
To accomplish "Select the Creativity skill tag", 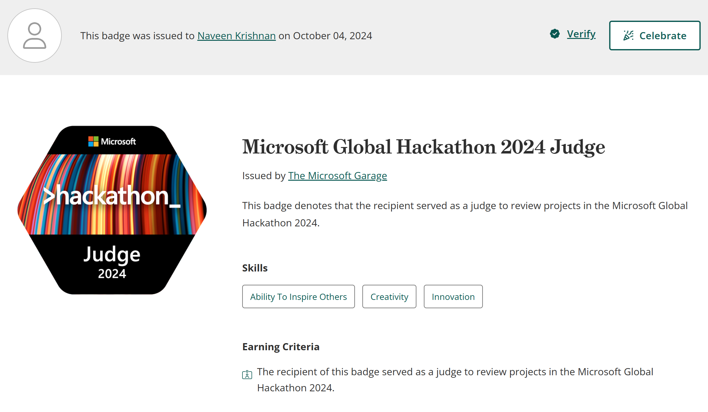I will click(389, 296).
